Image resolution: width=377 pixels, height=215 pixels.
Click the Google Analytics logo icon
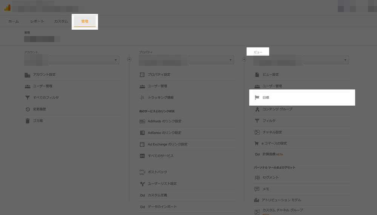pyautogui.click(x=8, y=8)
